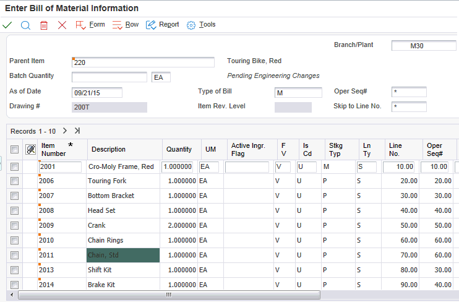The height and width of the screenshot is (302, 459).
Task: Check the Chain, Std row
Action: [14, 256]
